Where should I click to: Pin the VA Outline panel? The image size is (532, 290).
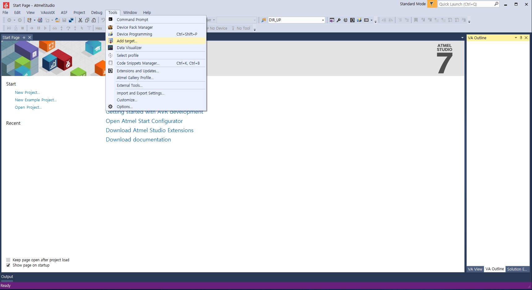click(x=521, y=38)
